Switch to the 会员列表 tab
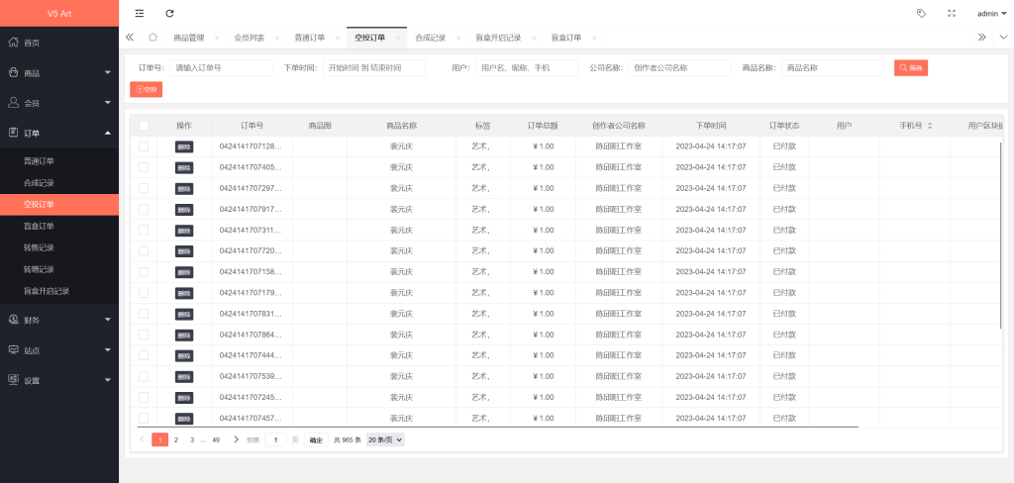This screenshot has width=1014, height=483. click(249, 38)
